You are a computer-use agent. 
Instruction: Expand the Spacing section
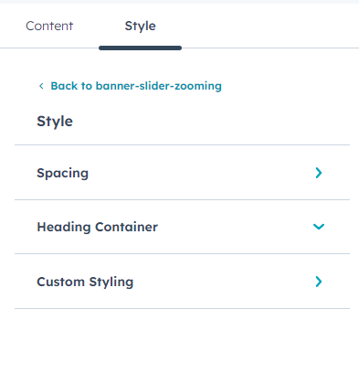[182, 173]
